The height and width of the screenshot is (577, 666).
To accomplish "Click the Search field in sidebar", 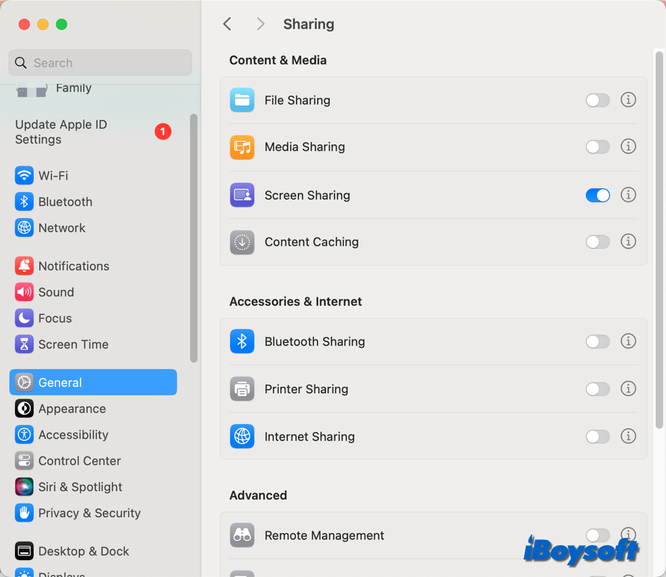I will pos(100,63).
